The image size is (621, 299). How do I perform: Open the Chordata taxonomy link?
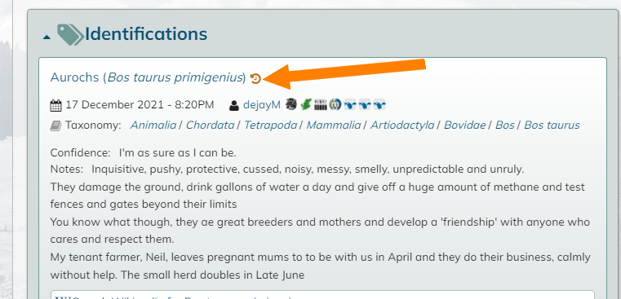pyautogui.click(x=211, y=125)
